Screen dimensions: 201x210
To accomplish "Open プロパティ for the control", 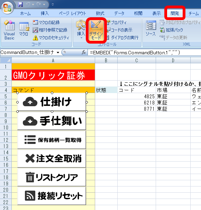I will pos(117,22).
